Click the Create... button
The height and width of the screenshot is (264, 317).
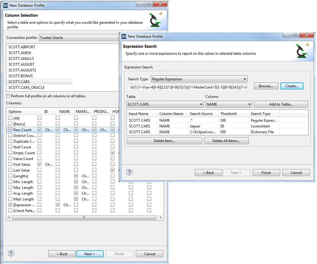pyautogui.click(x=292, y=86)
